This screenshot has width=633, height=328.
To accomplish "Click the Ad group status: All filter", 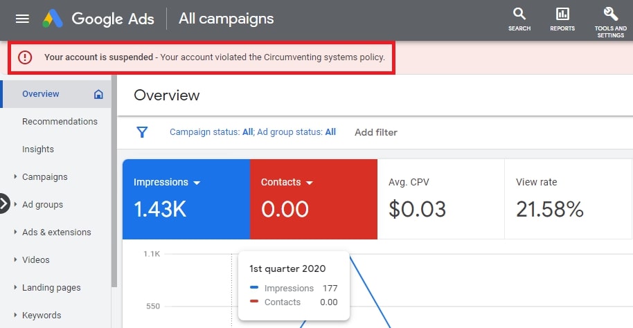I will pos(296,132).
